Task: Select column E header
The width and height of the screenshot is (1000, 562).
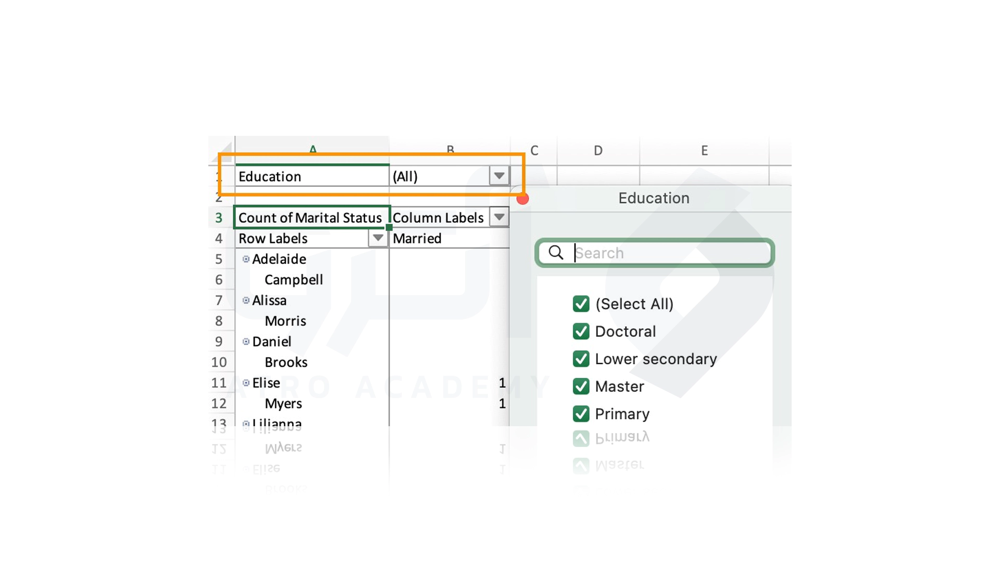Action: click(x=704, y=150)
